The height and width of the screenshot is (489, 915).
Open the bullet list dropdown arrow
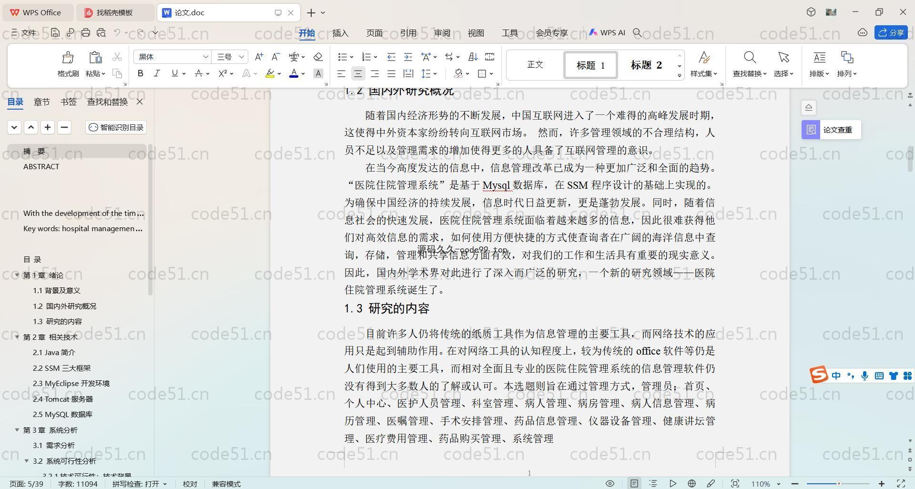tap(352, 57)
